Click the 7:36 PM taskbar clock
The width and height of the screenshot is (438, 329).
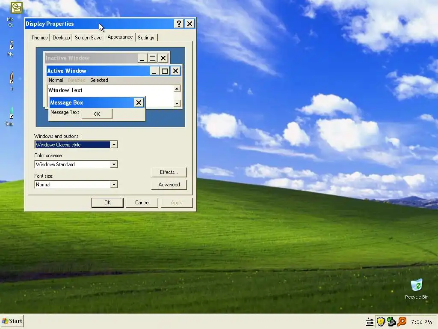coord(421,322)
